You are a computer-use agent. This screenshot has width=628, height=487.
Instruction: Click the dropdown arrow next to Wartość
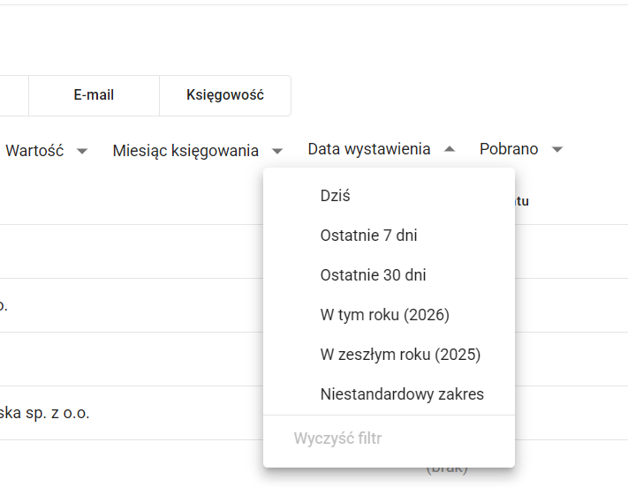pyautogui.click(x=82, y=151)
